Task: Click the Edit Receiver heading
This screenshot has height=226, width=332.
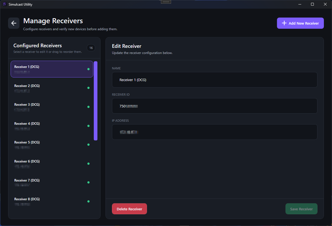Action: click(x=127, y=46)
